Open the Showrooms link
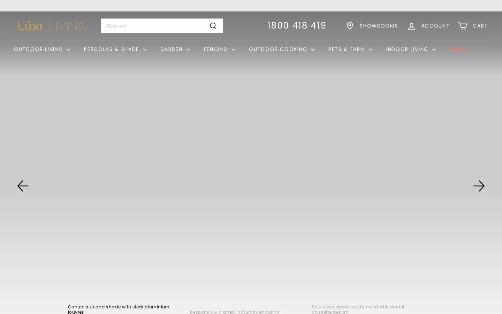502x314 pixels. [x=379, y=26]
